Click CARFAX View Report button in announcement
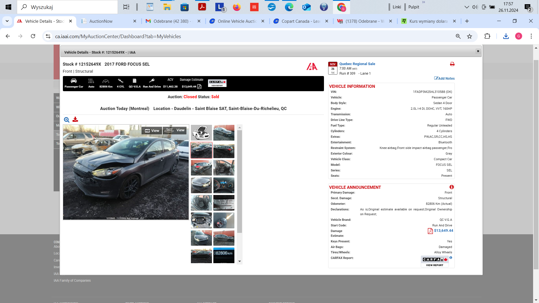Image resolution: width=539 pixels, height=303 pixels. tap(435, 261)
